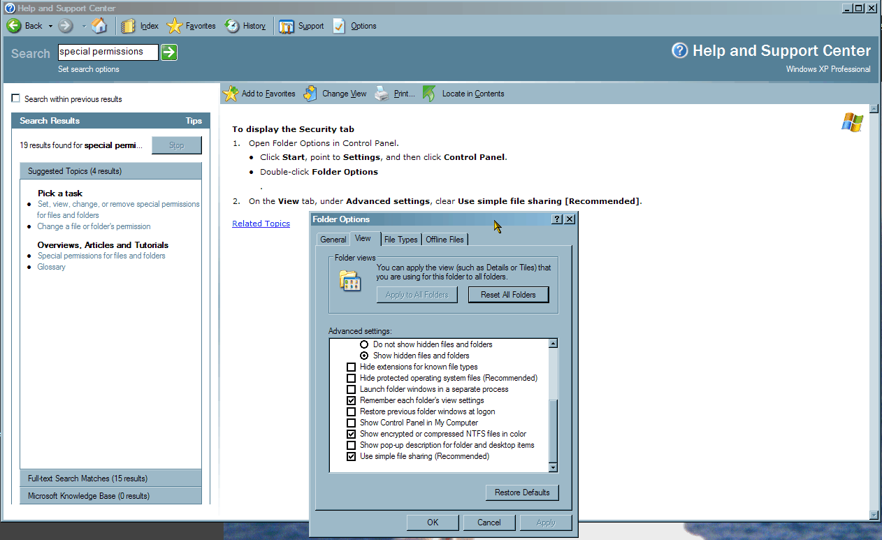882x540 pixels.
Task: Open the Index toolbar icon
Action: [x=128, y=26]
